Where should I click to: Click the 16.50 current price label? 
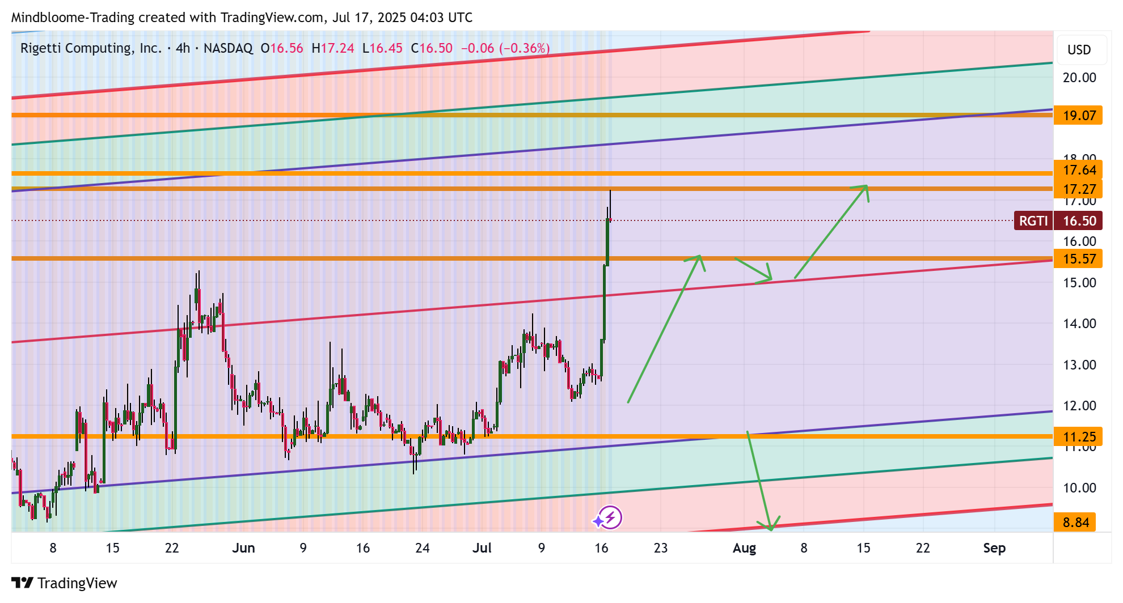click(x=1078, y=221)
